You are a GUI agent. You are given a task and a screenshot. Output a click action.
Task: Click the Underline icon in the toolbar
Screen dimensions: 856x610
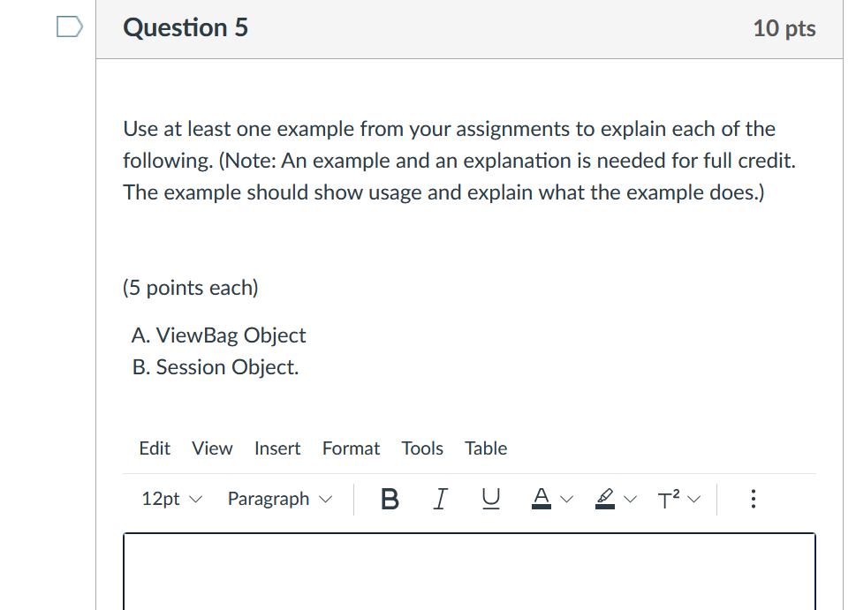coord(490,498)
